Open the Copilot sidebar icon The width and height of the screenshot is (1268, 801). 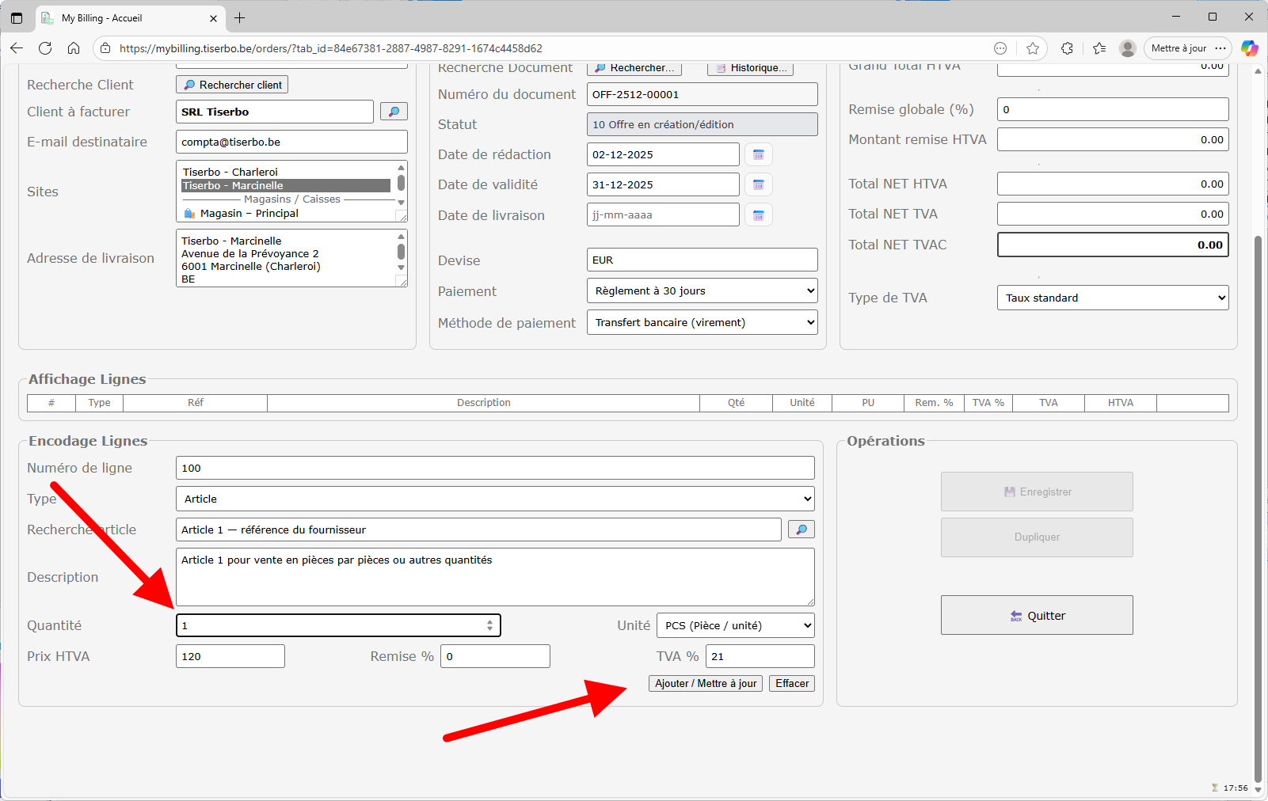pyautogui.click(x=1249, y=48)
